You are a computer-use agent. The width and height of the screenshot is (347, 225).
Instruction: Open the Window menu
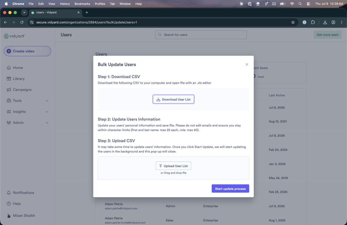pyautogui.click(x=125, y=4)
